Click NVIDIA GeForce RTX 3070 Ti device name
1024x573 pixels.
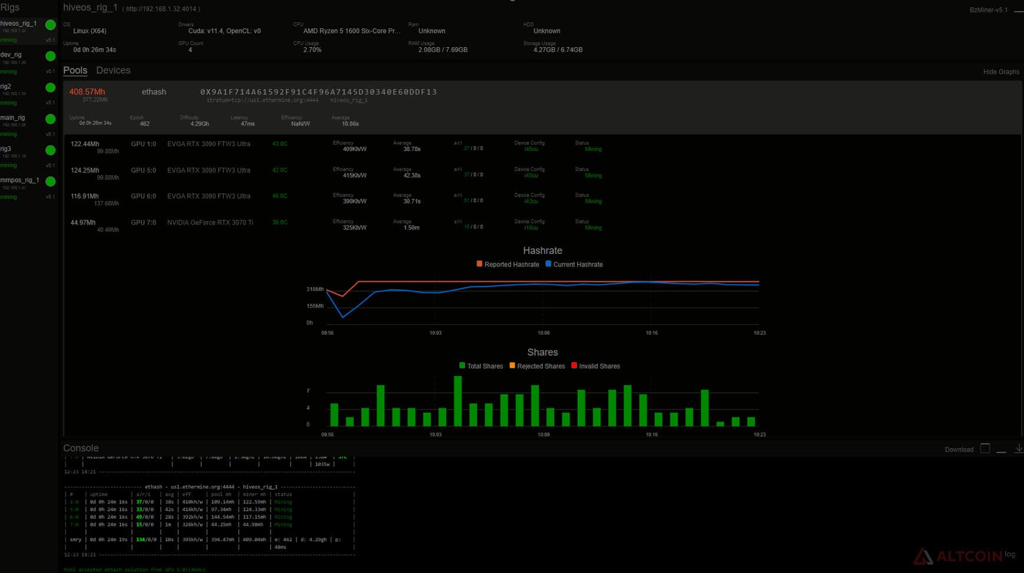210,222
